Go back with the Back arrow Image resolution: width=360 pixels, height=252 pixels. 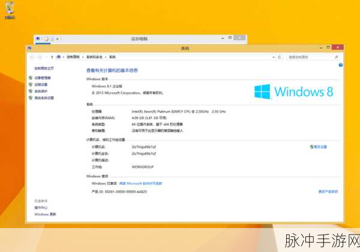click(32, 57)
